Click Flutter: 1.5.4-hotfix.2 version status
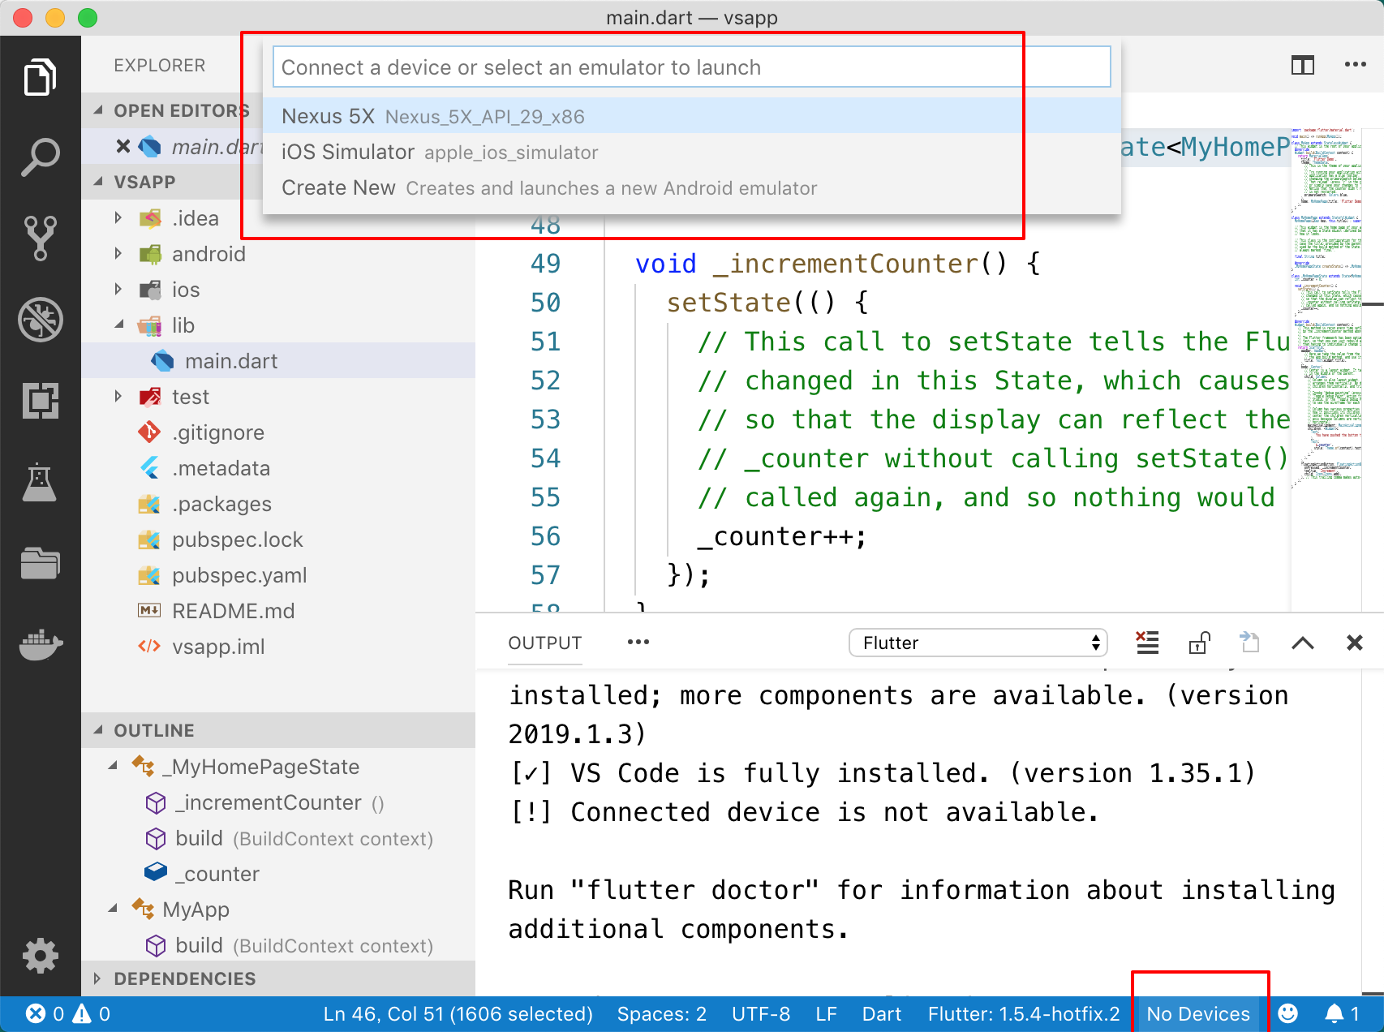Viewport: 1384px width, 1032px height. (x=1024, y=1014)
